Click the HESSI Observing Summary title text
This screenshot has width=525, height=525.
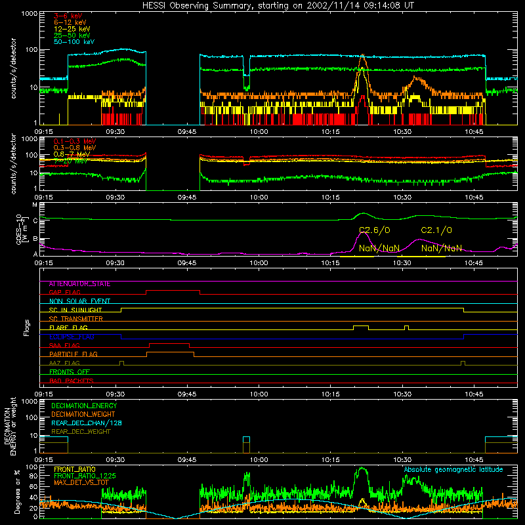pyautogui.click(x=278, y=6)
